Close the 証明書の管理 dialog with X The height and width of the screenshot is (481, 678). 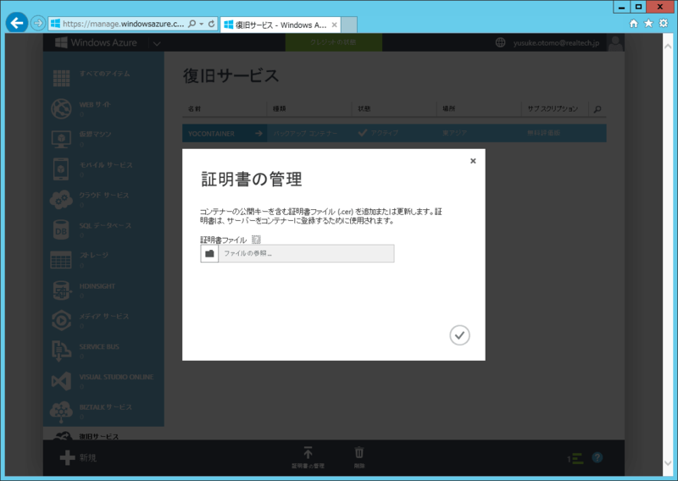pos(473,161)
